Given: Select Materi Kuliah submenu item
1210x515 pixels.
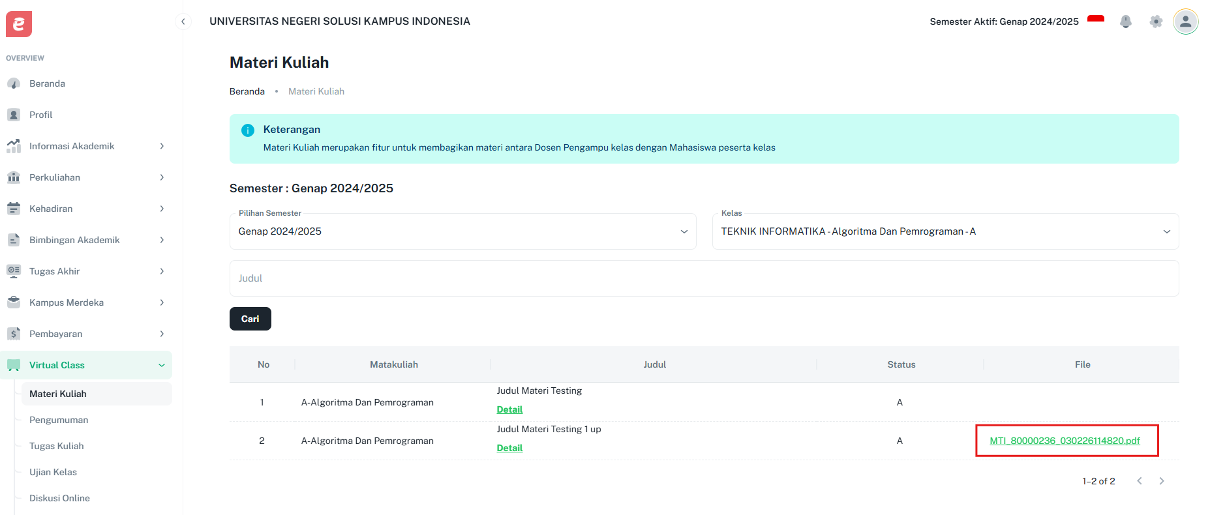Looking at the screenshot, I should tap(97, 394).
